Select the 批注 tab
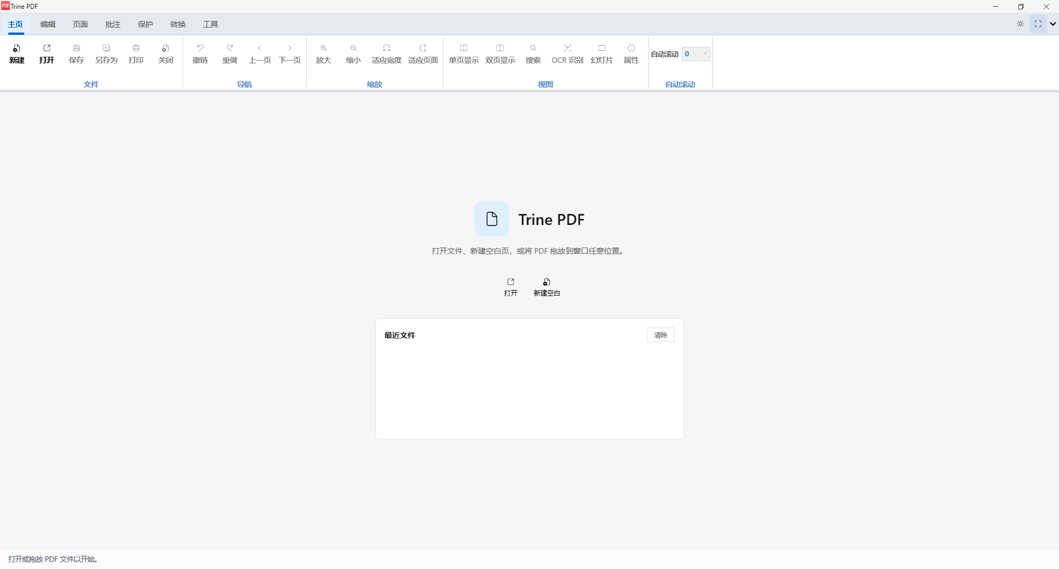This screenshot has height=569, width=1059. (113, 24)
